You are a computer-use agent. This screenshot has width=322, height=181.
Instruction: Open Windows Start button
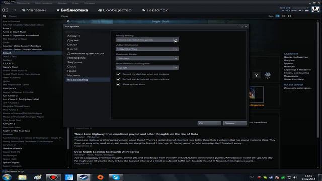pos(7,177)
